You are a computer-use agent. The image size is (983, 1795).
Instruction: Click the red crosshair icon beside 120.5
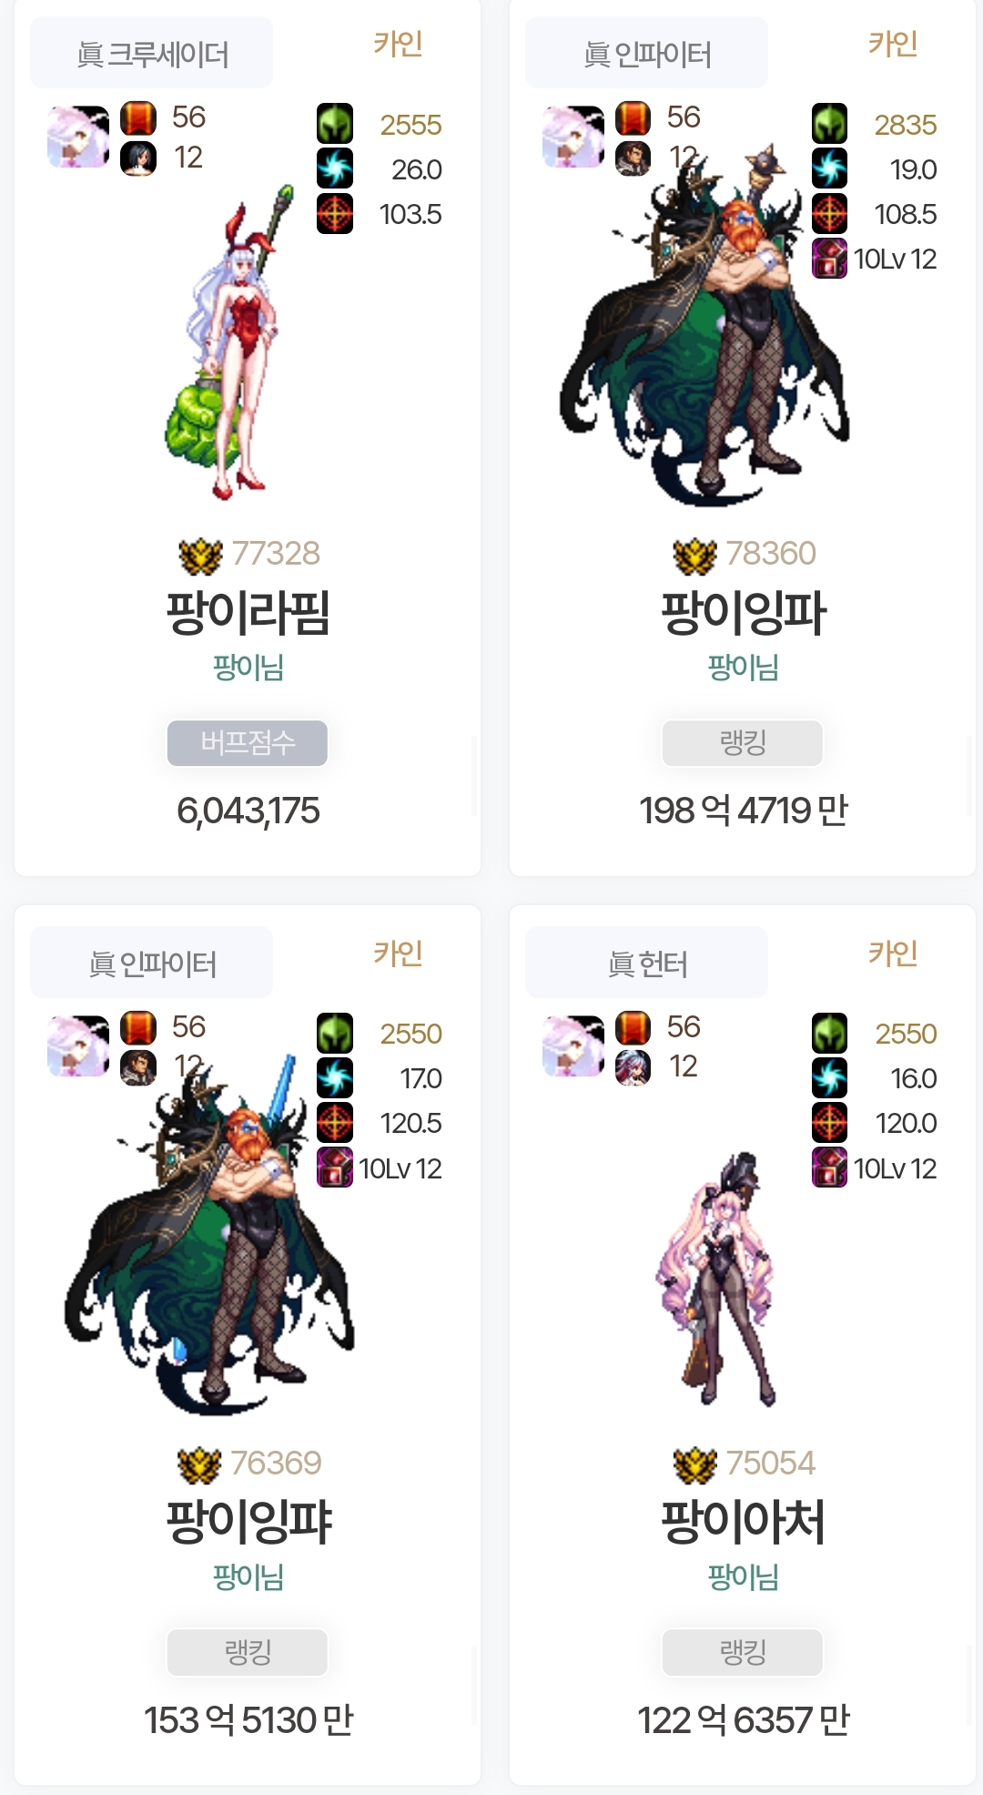(x=335, y=1123)
